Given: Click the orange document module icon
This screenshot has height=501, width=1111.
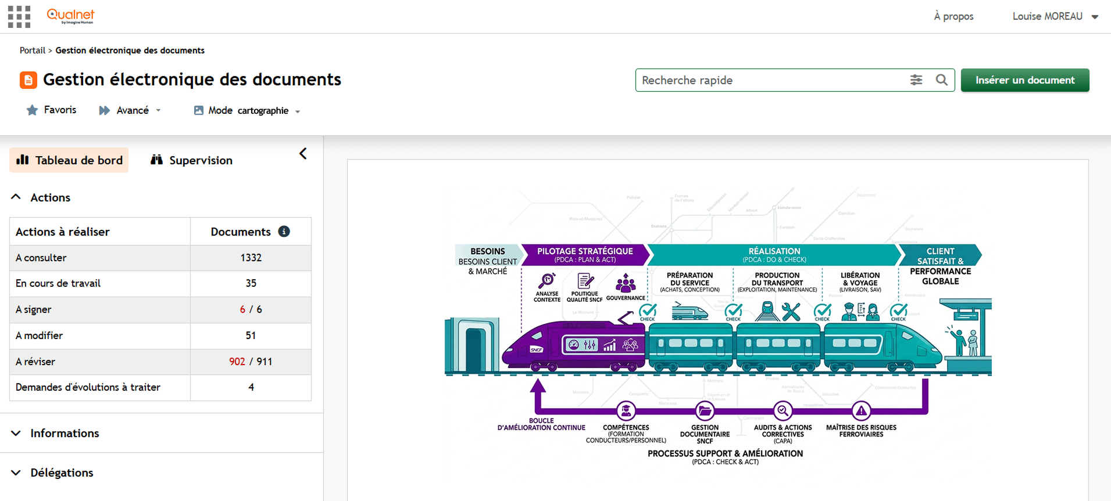Looking at the screenshot, I should 28,80.
